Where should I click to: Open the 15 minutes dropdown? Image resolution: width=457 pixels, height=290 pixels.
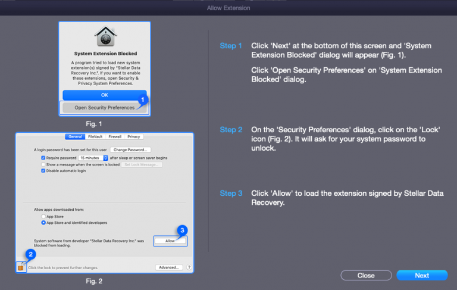click(93, 158)
